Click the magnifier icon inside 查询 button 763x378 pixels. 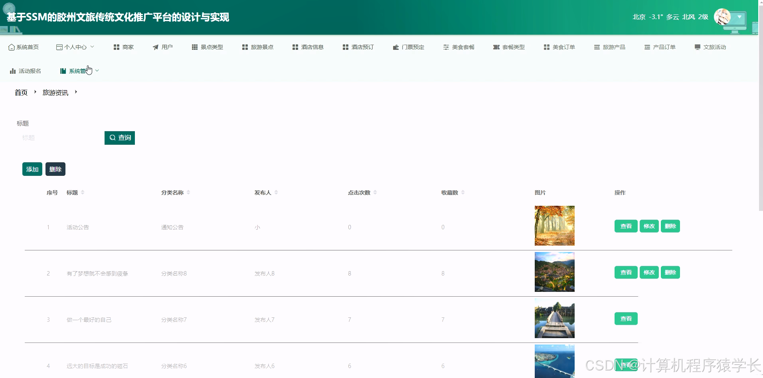(113, 138)
